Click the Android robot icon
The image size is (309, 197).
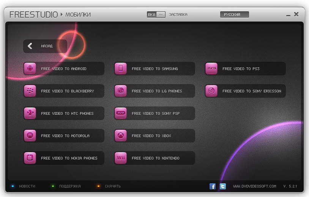click(30, 69)
